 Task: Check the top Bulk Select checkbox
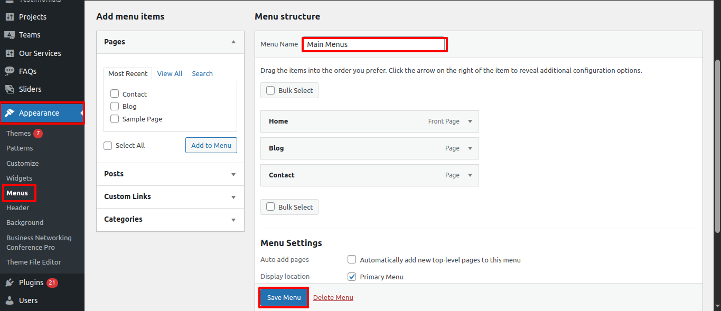[270, 90]
